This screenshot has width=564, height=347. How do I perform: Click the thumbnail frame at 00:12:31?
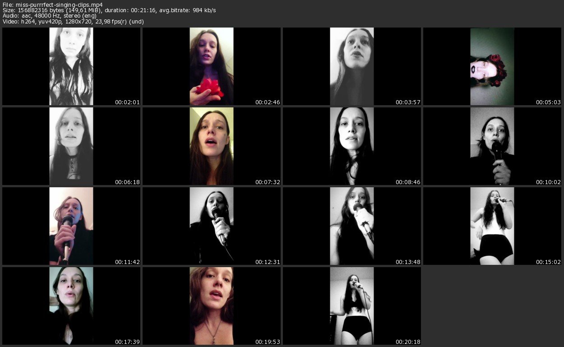coord(211,226)
